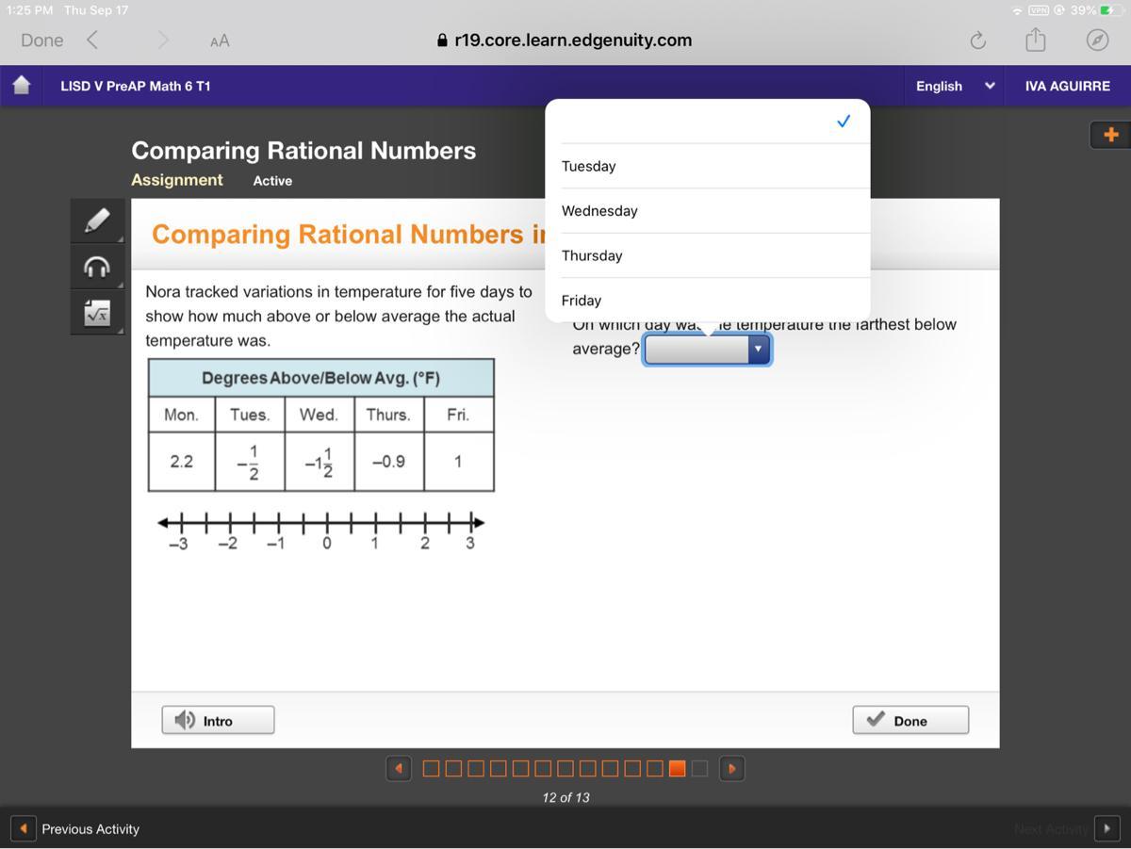1131x849 pixels.
Task: Jump to the first question box
Action: tap(431, 768)
